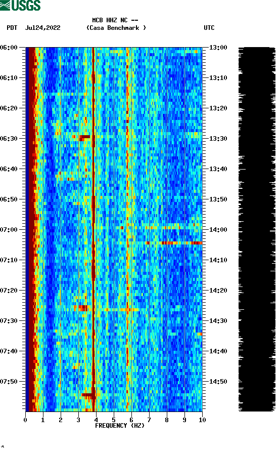Click the 14:50 UTC time label
This screenshot has height=452, width=279.
click(x=218, y=381)
